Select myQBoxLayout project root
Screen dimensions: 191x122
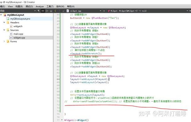tap(15, 15)
